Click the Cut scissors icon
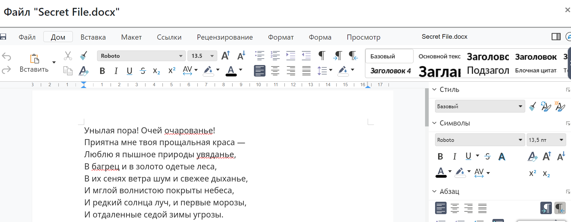The width and height of the screenshot is (571, 222). pos(68,56)
